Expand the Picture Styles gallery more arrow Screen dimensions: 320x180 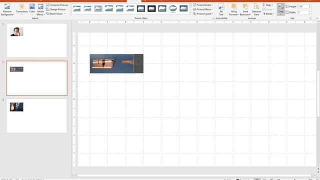tap(190, 13)
